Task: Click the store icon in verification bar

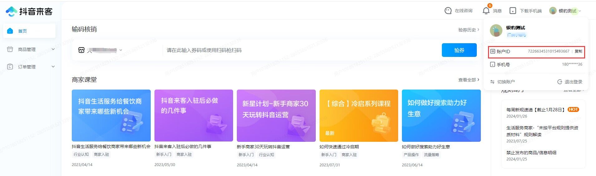Action: coord(81,50)
